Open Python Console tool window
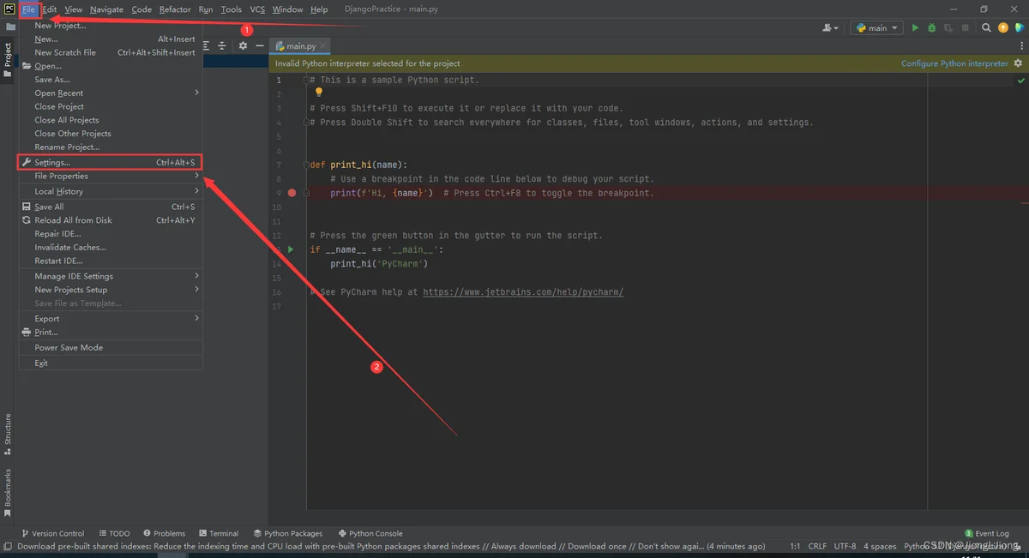1029x558 pixels. click(370, 533)
